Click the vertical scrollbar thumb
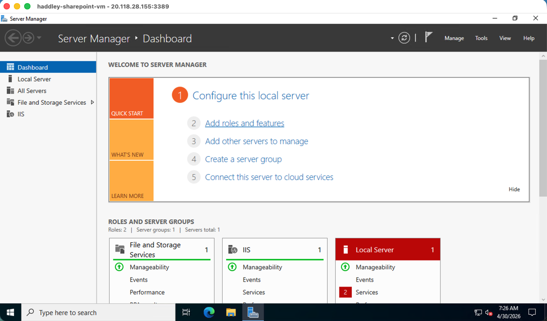This screenshot has height=321, width=547. pos(543,128)
